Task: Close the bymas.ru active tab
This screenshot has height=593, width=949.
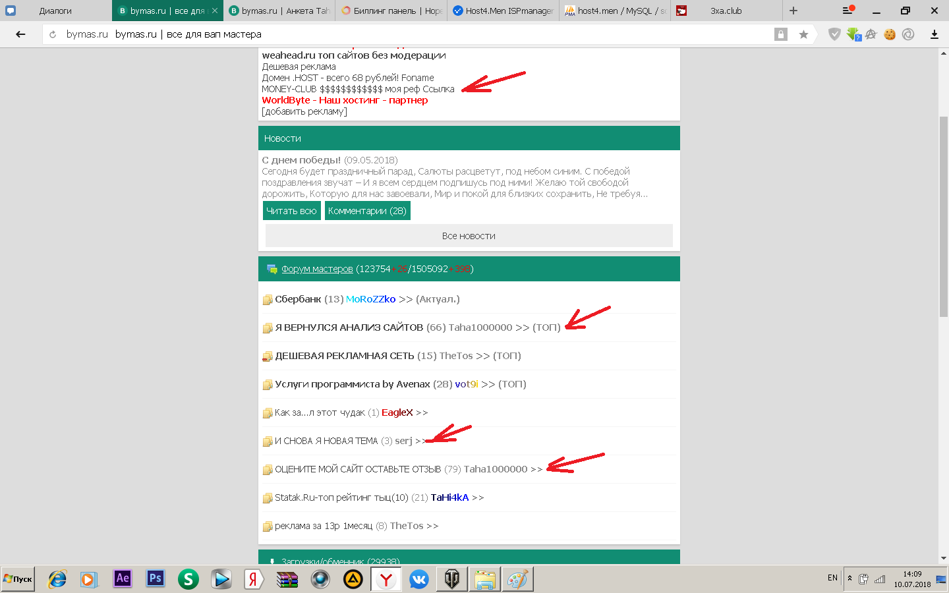Action: pyautogui.click(x=215, y=11)
